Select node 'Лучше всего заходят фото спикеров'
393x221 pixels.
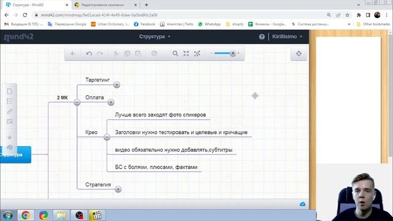[160, 115]
